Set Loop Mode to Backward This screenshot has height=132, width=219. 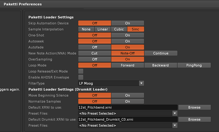161,65
